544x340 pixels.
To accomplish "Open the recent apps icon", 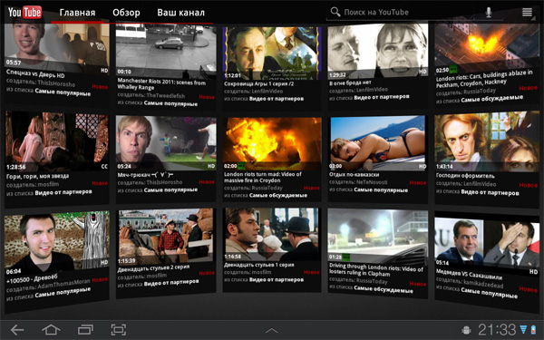I will pos(85,329).
